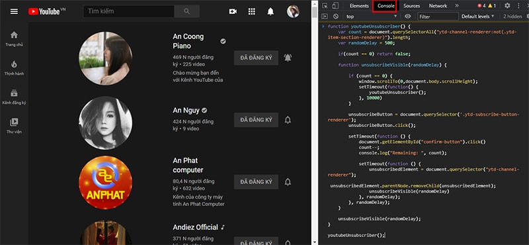This screenshot has width=529, height=245.
Task: Select the DevTools inspect element icon
Action: coord(325,6)
